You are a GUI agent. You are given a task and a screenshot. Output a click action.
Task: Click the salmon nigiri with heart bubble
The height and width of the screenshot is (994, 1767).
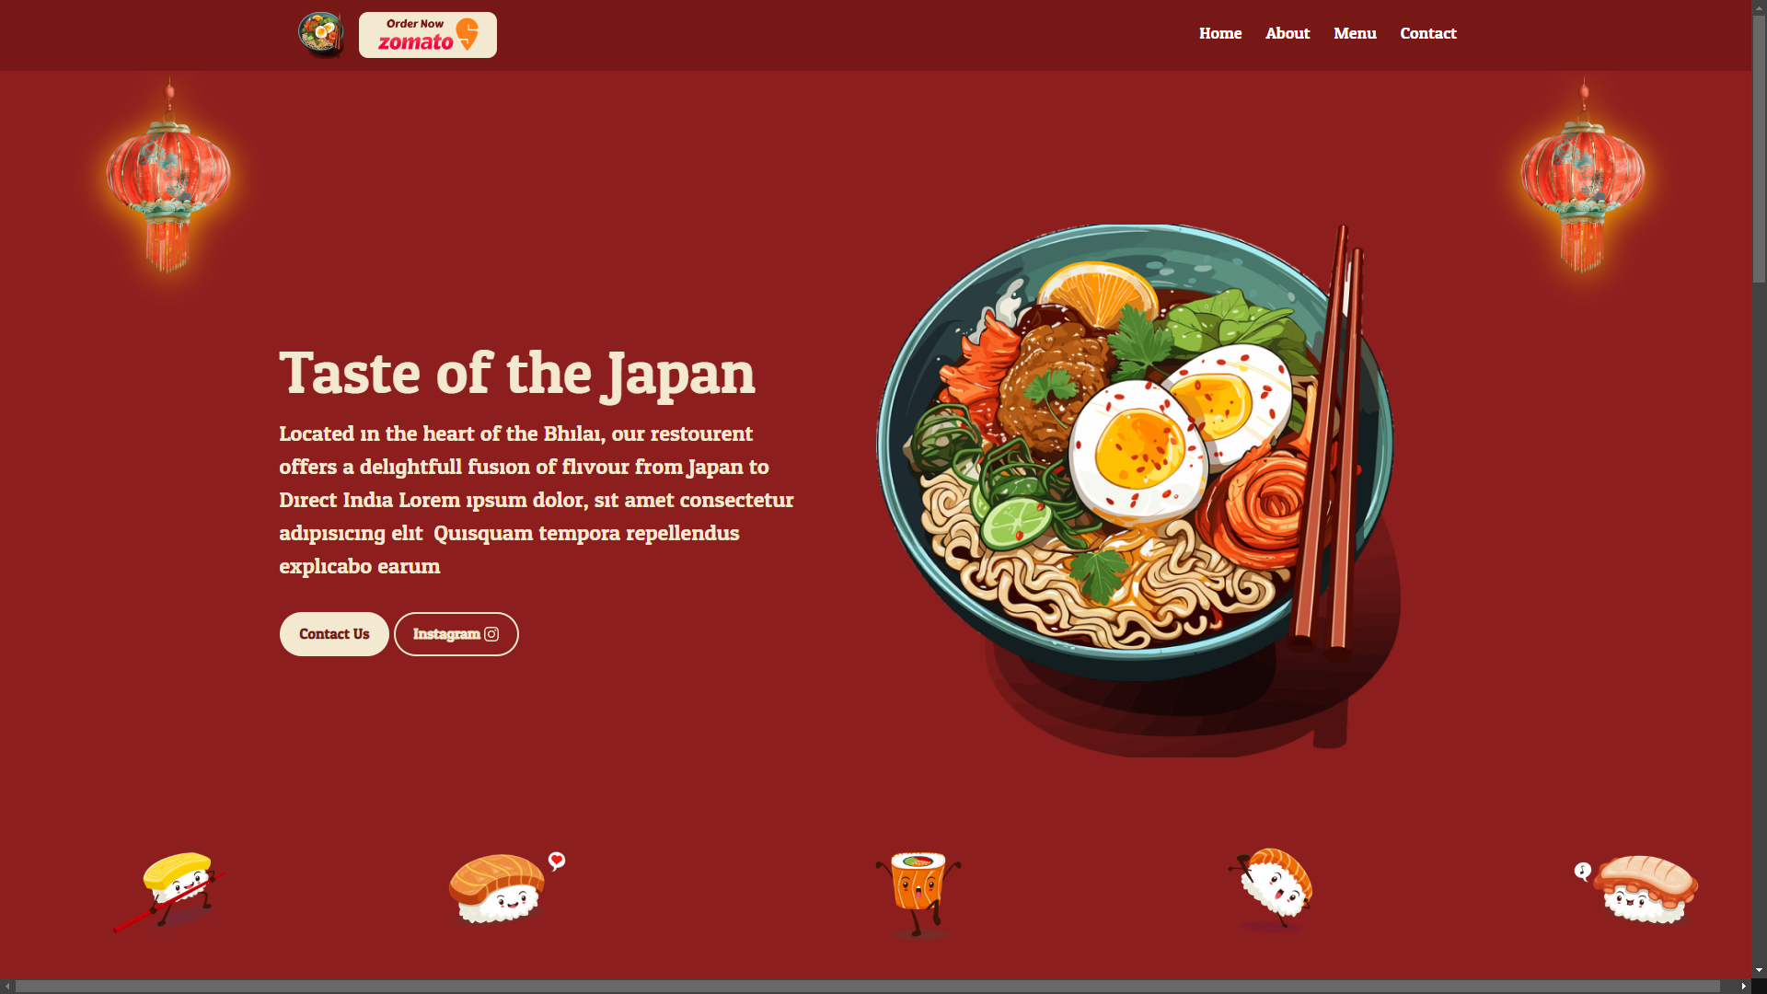coord(507,887)
